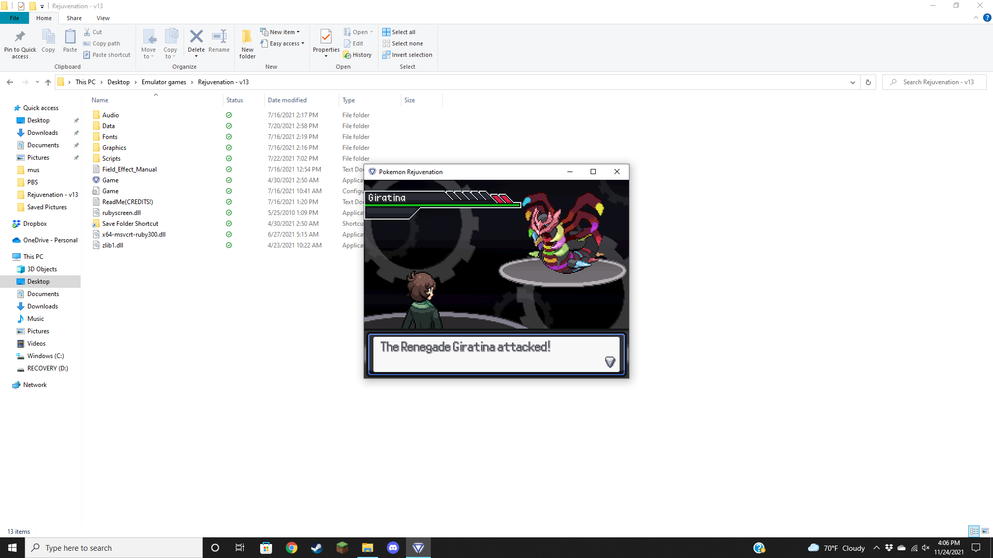Screen dimensions: 993x558
Task: Open recent locations dropdown arrow
Action: pos(37,82)
